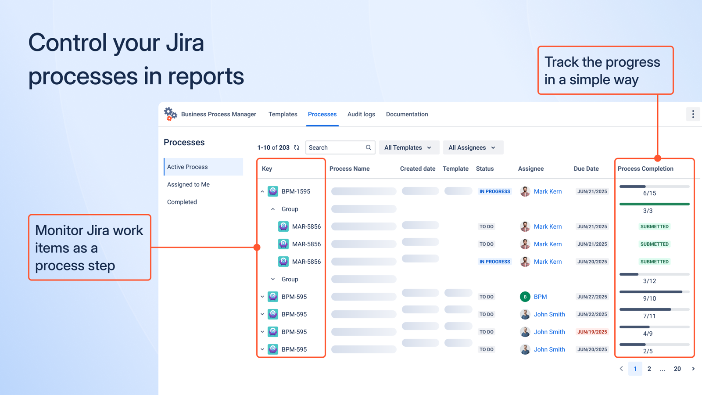Open the Completed processes view

click(x=182, y=202)
